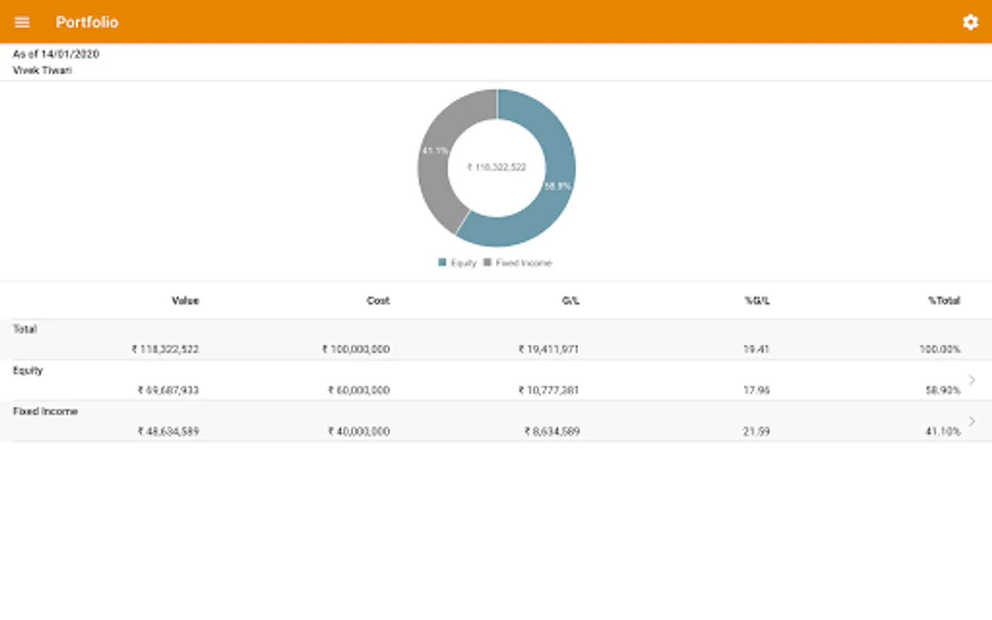Select the Total row label

pyautogui.click(x=25, y=329)
